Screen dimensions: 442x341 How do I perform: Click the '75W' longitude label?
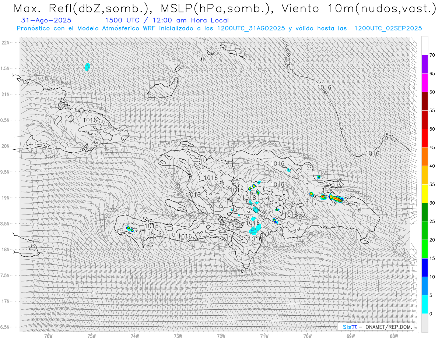[x=92, y=336]
